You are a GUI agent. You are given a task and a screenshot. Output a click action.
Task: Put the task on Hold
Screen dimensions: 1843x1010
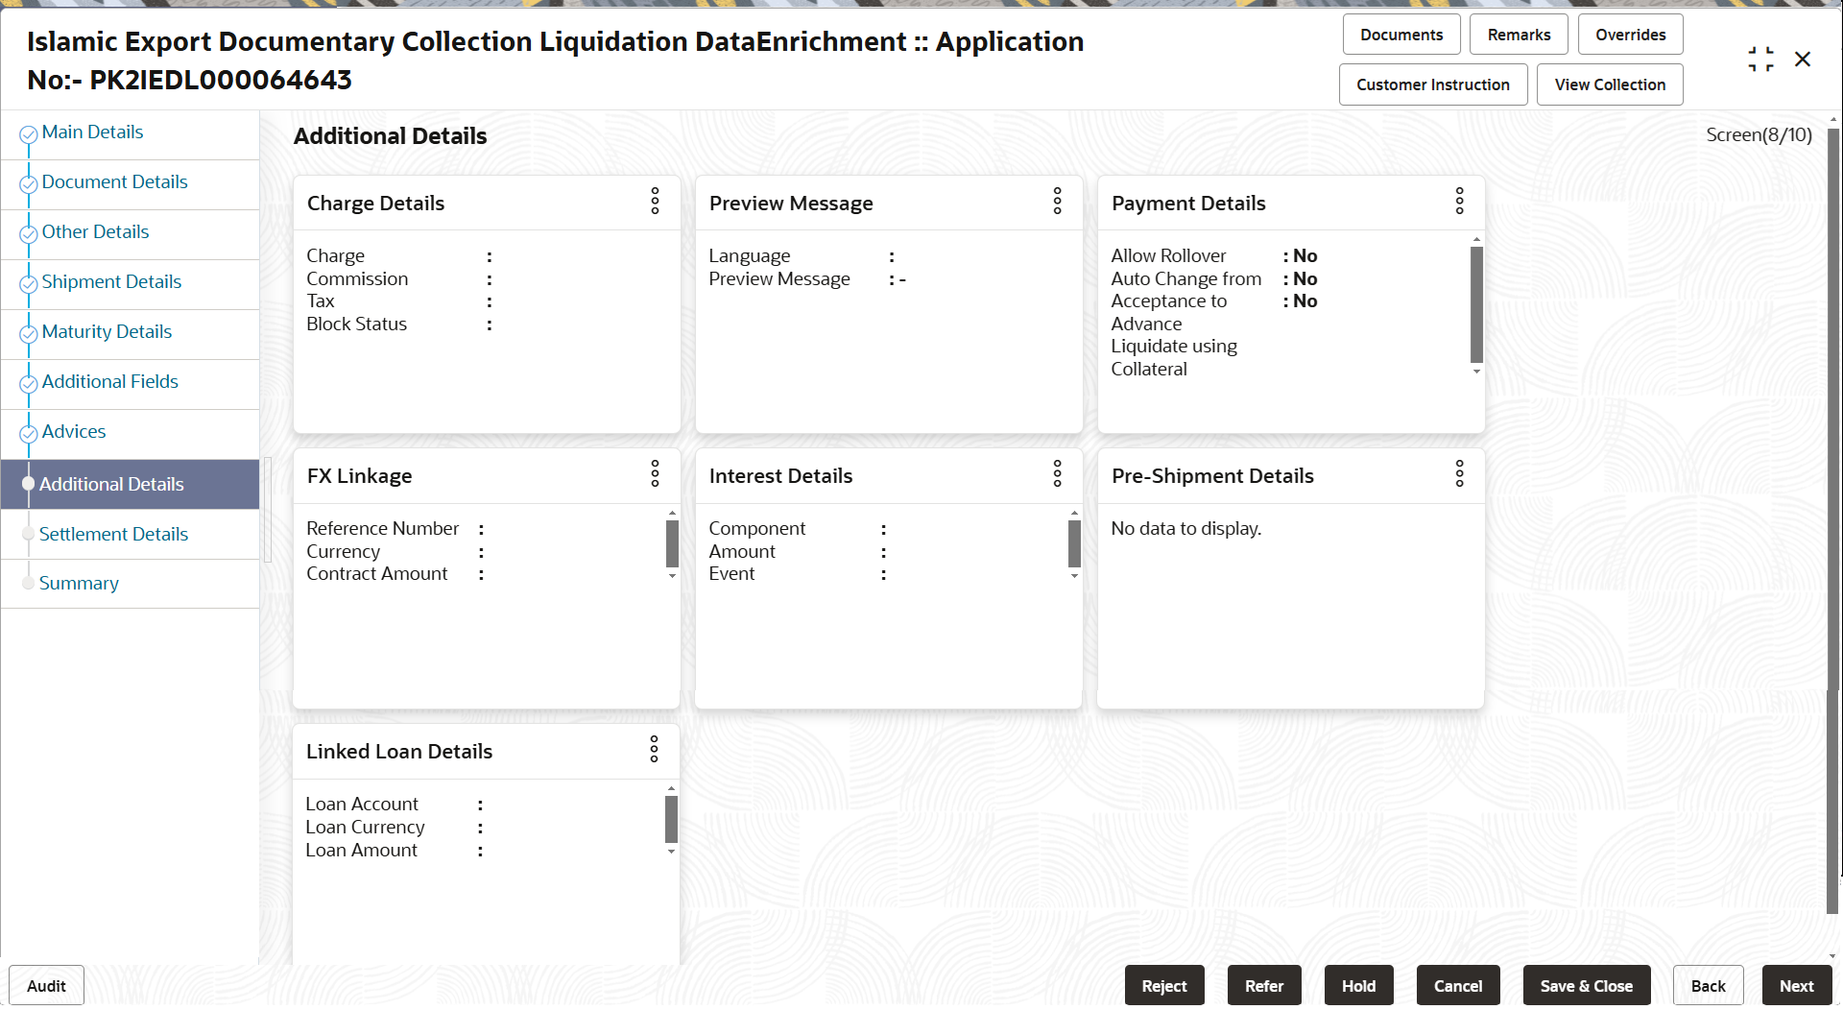(1358, 986)
